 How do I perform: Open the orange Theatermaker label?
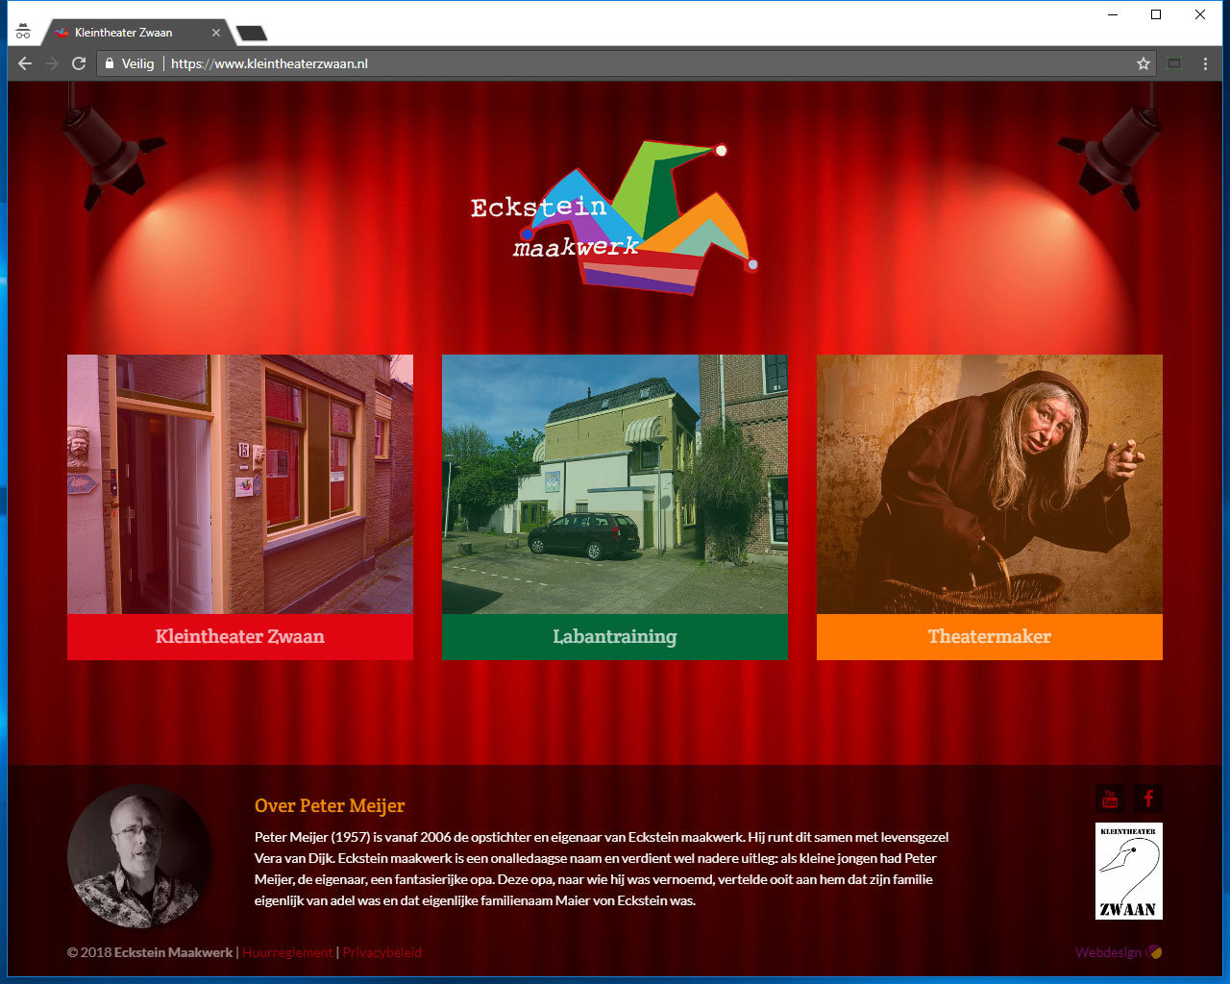tap(989, 637)
